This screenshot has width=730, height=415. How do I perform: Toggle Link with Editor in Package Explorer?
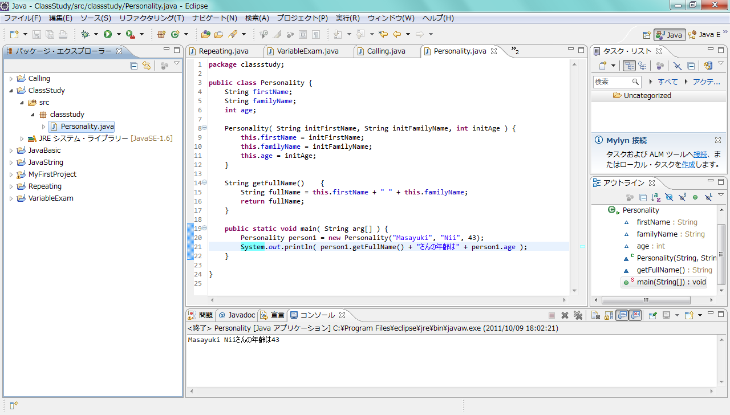coord(147,66)
